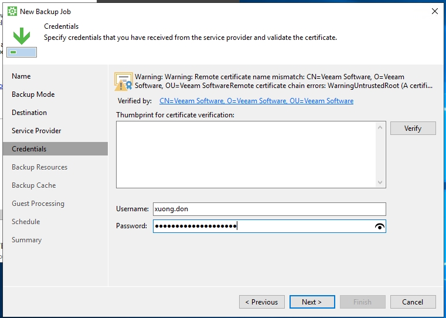The image size is (446, 318).
Task: Click the Veeam gear icon in title bar
Action: point(12,11)
